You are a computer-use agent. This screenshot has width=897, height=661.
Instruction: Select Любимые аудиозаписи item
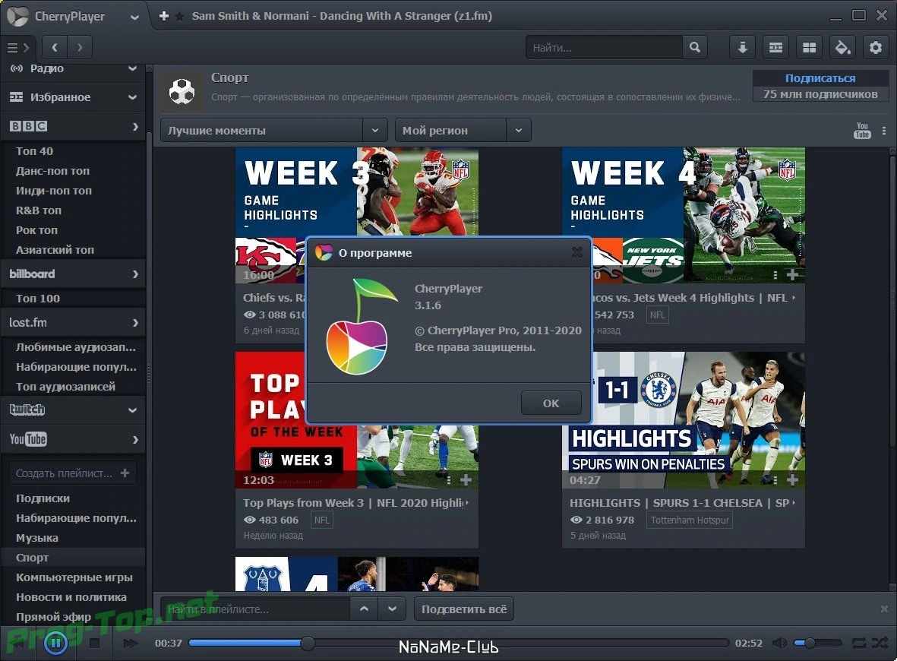tap(75, 346)
